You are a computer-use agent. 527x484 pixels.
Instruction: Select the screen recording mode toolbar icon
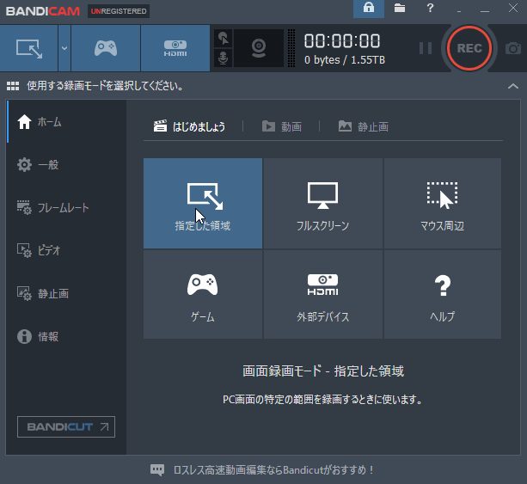click(x=29, y=48)
